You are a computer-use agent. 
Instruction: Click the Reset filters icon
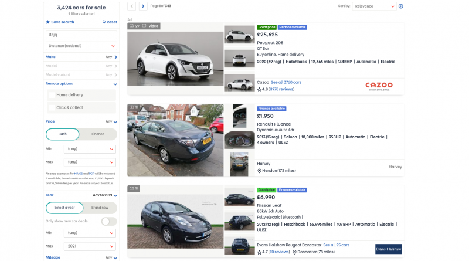[104, 22]
